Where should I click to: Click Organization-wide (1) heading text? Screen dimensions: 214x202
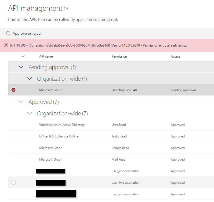62,79
